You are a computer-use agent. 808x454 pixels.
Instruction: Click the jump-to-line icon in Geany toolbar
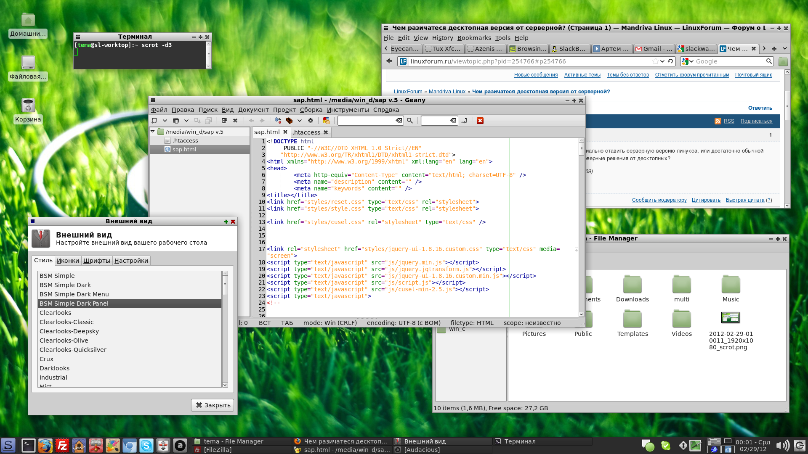464,121
